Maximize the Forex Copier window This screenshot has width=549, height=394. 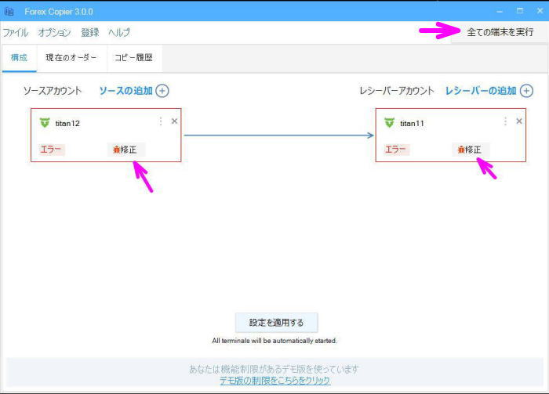[520, 11]
